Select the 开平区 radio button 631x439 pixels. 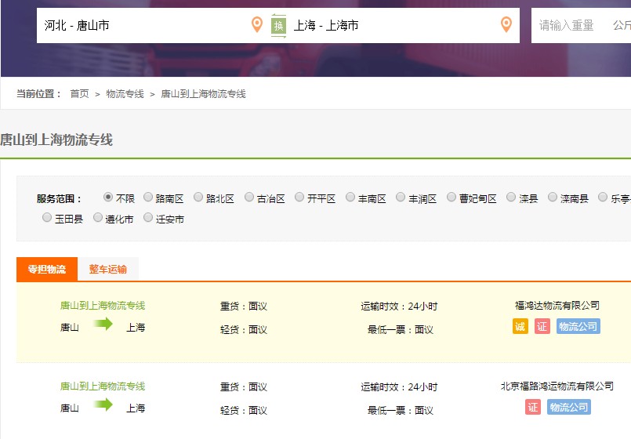(299, 197)
